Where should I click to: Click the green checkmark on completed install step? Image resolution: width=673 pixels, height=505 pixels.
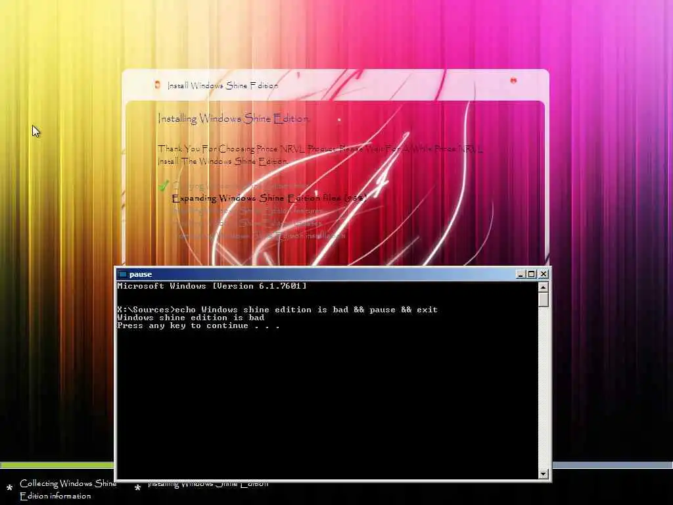(163, 186)
